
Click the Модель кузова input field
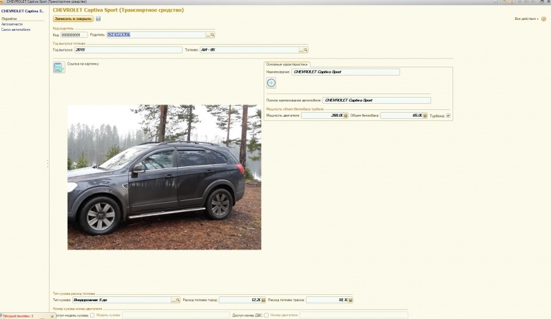point(176,315)
